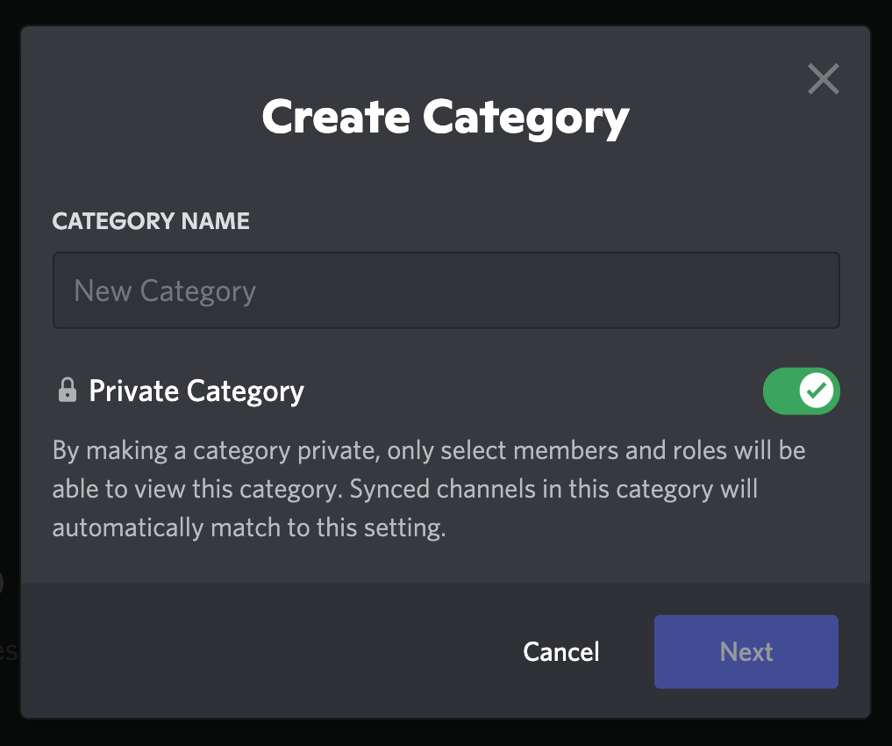Image resolution: width=892 pixels, height=746 pixels.
Task: Proceed with the Next button
Action: coord(746,651)
